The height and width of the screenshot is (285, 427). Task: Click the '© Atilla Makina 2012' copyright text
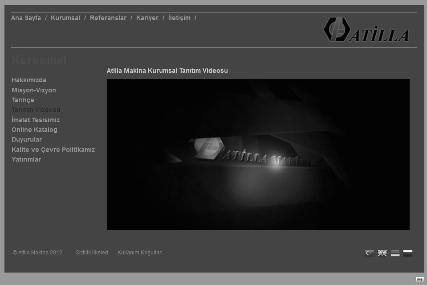[37, 253]
